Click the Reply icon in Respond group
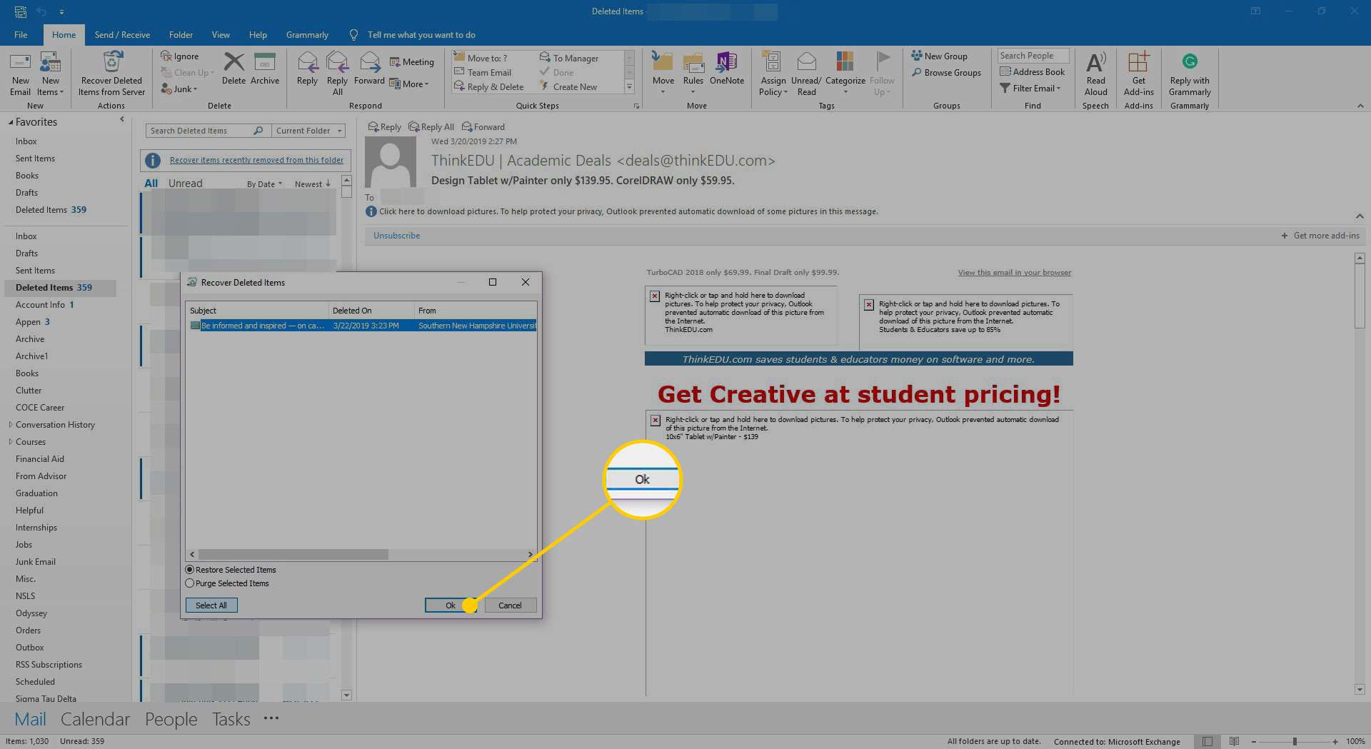Viewport: 1371px width, 749px height. pyautogui.click(x=307, y=62)
